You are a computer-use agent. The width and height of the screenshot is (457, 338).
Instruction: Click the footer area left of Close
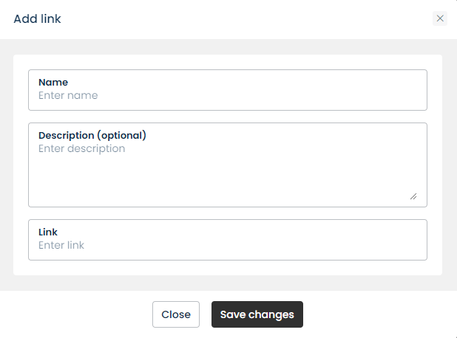pyautogui.click(x=74, y=314)
